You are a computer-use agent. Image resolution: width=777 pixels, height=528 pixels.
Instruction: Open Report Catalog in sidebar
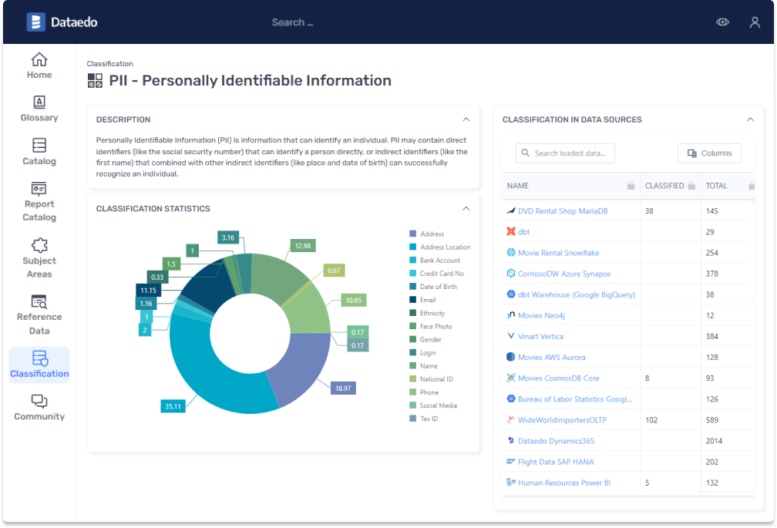[x=39, y=189]
